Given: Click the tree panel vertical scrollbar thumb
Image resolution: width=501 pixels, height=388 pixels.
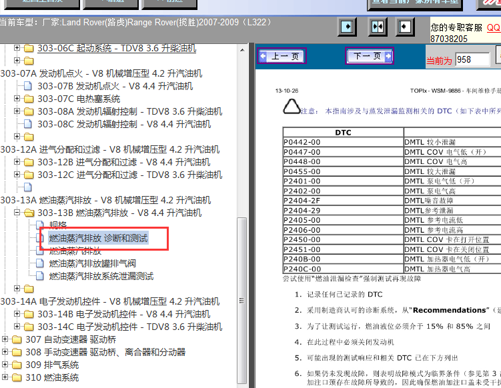Looking at the screenshot, I should tap(242, 300).
